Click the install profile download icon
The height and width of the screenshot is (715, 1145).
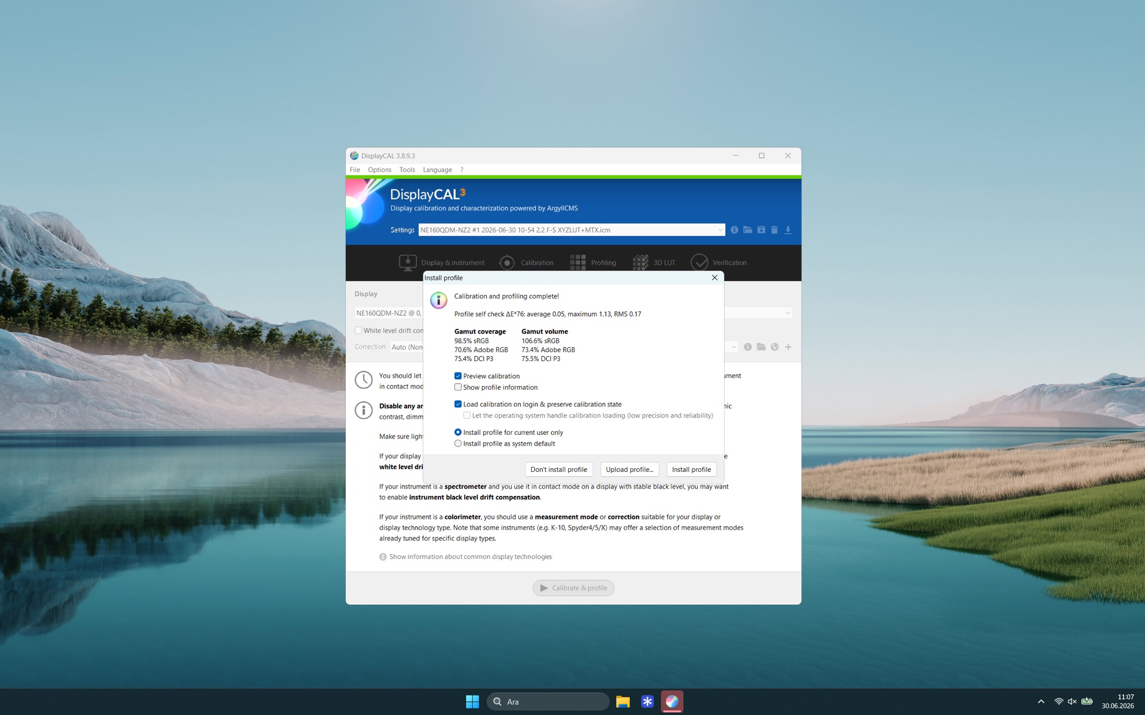pos(788,230)
